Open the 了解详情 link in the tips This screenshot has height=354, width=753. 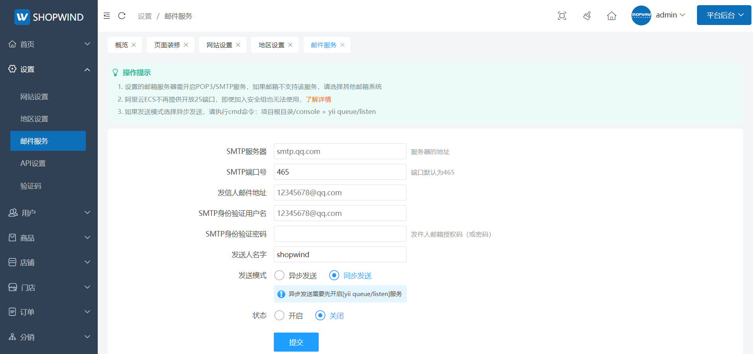(318, 99)
